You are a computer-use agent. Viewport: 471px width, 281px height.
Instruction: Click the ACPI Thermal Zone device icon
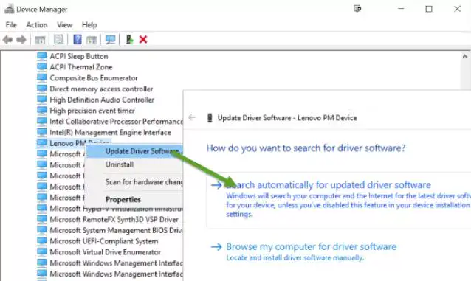[42, 66]
